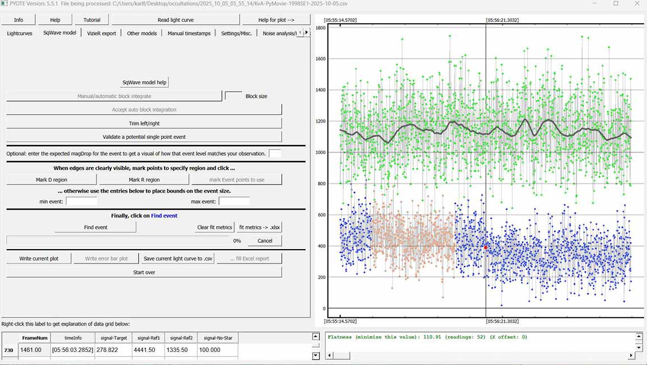Focus the expected magDrop entry box

(x=275, y=154)
